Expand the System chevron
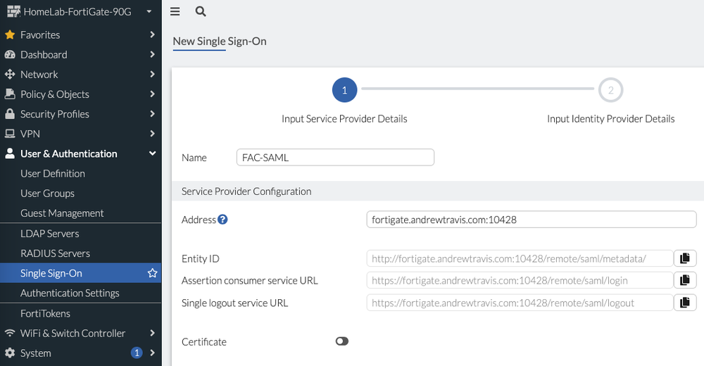 pyautogui.click(x=152, y=353)
